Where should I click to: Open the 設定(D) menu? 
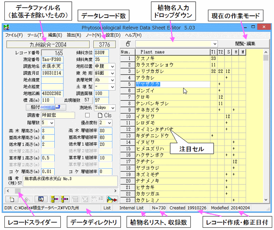[113, 35]
